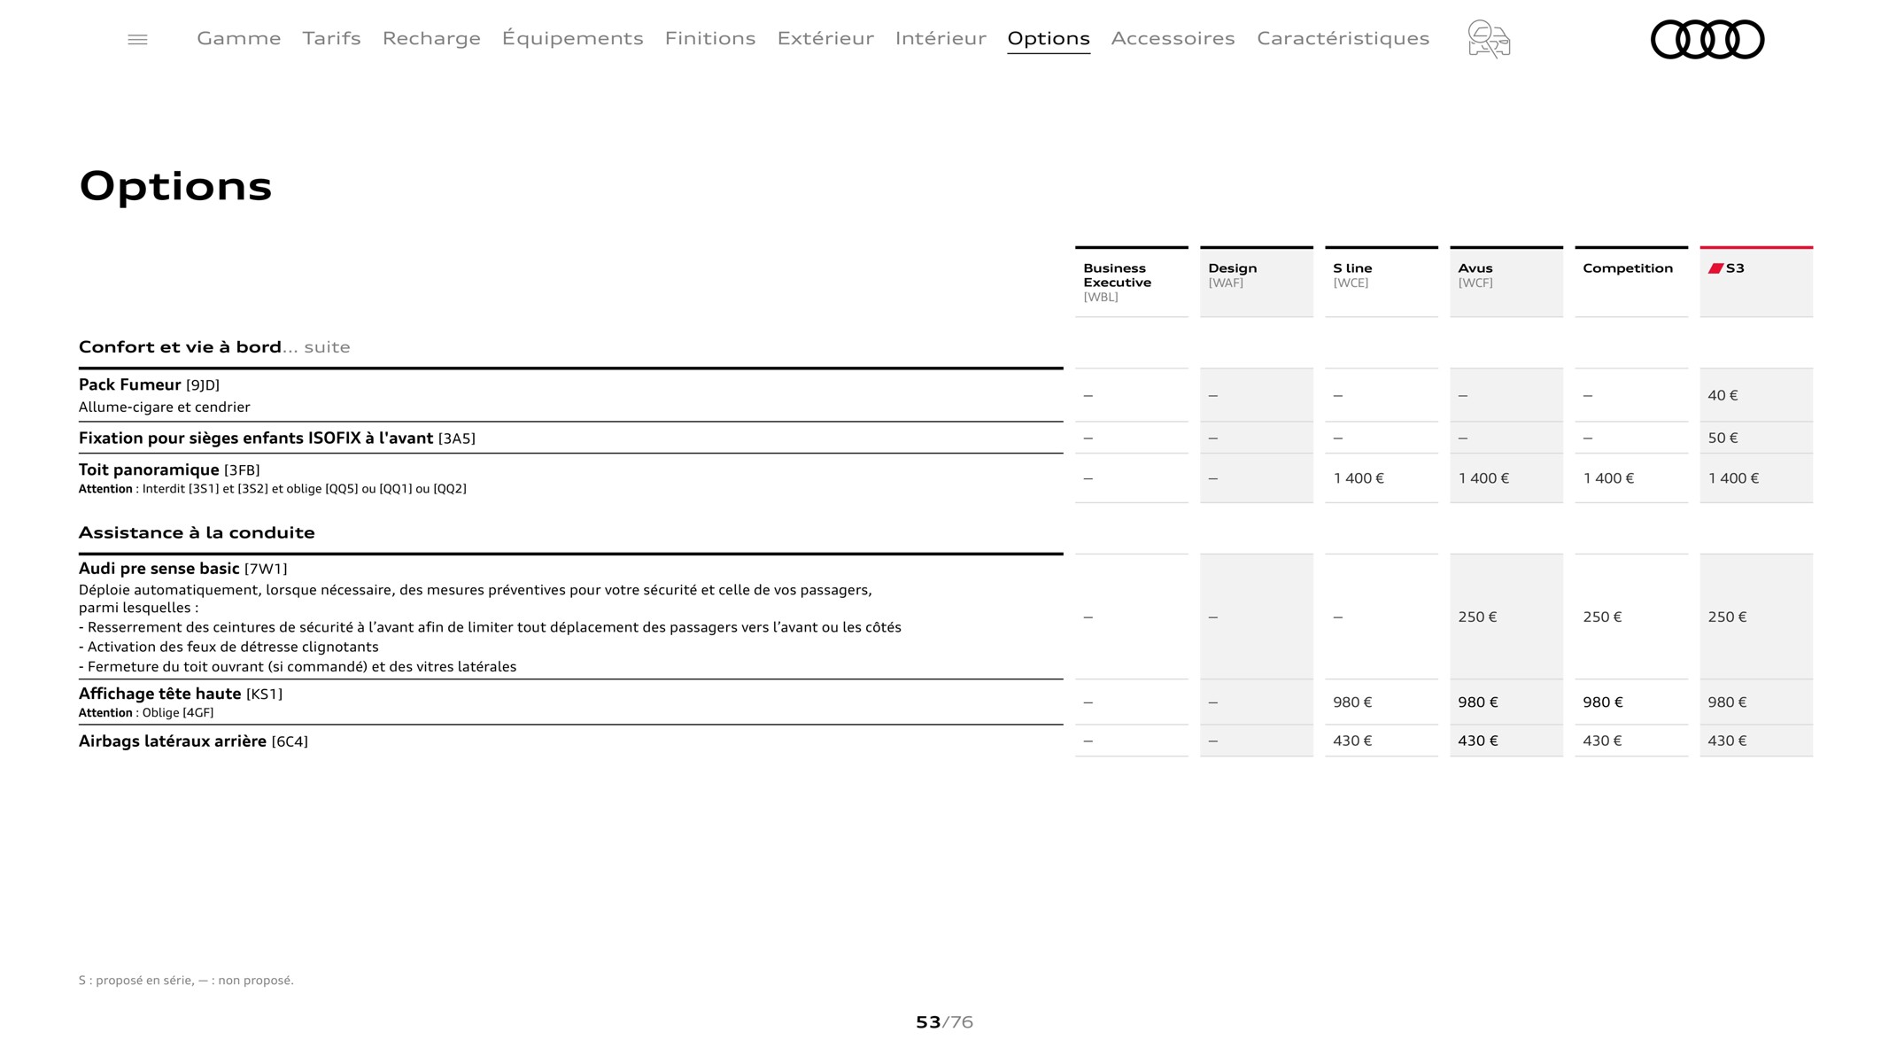The width and height of the screenshot is (1889, 1063).
Task: Click S line Airbags 430 € price
Action: 1352,741
